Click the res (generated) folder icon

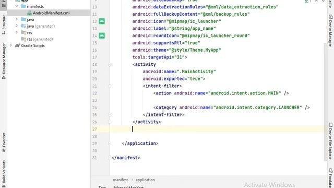click(x=23, y=39)
